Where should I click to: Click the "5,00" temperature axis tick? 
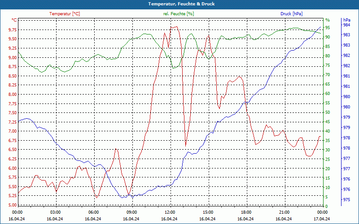tap(13, 205)
